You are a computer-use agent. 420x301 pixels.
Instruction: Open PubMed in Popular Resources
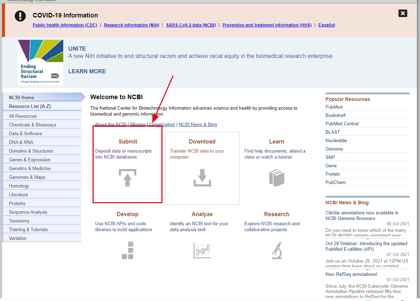coord(334,107)
